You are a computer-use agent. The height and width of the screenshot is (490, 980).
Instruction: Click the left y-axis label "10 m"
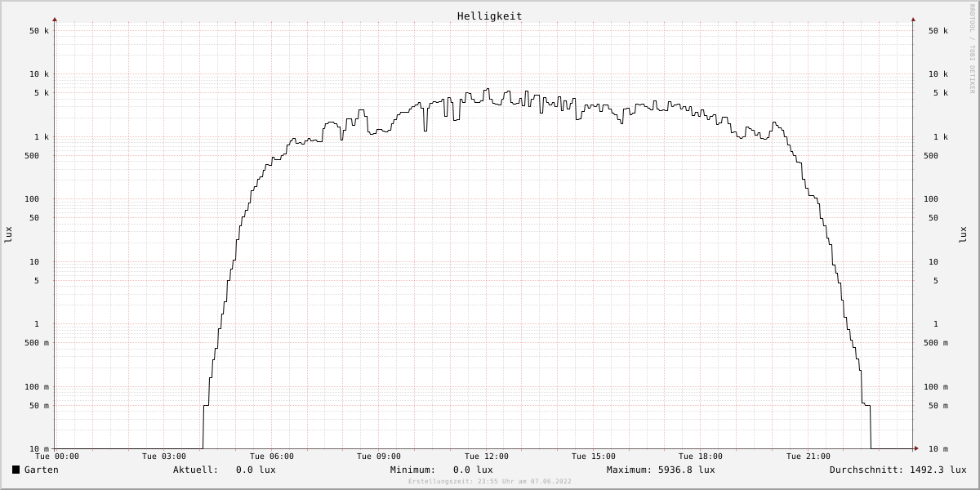pos(39,449)
